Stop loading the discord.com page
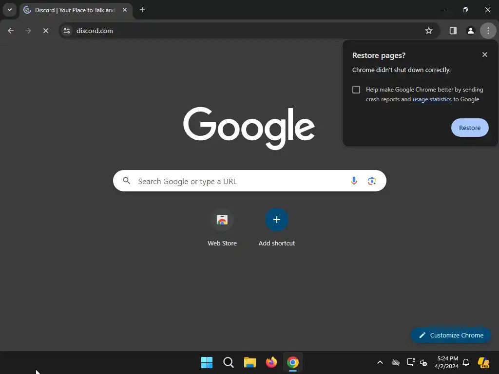This screenshot has height=374, width=499. tap(46, 31)
